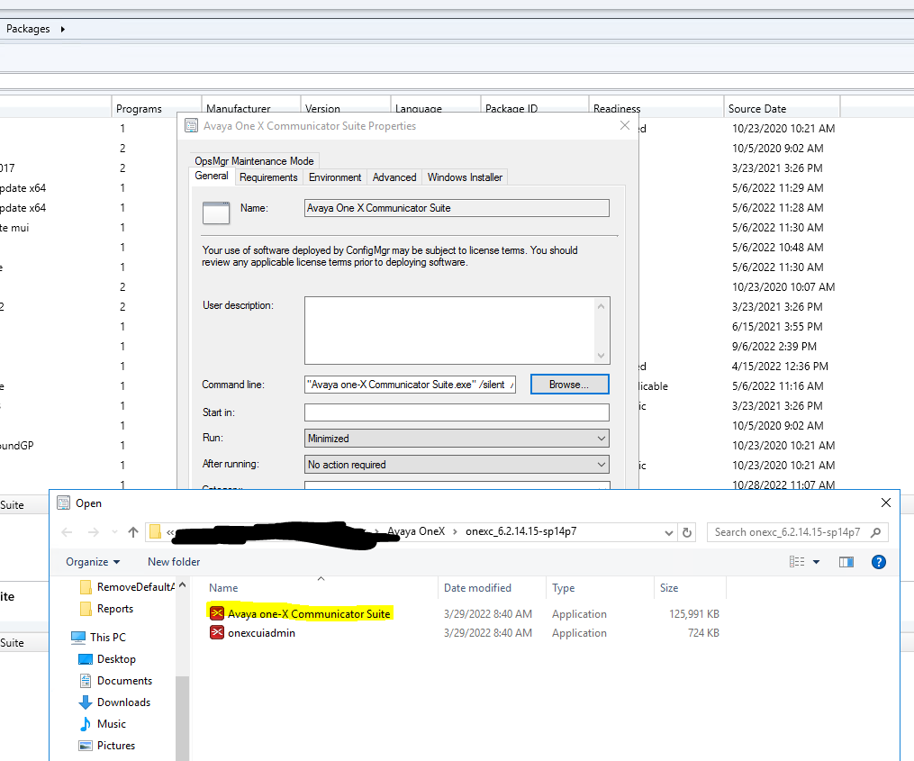This screenshot has width=914, height=761.
Task: Sort packages by Readiness column
Action: click(x=656, y=108)
